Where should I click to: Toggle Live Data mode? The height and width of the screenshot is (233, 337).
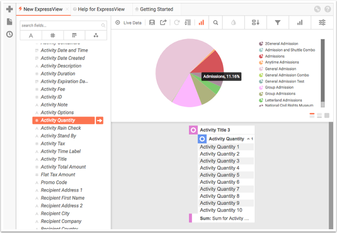tap(128, 23)
